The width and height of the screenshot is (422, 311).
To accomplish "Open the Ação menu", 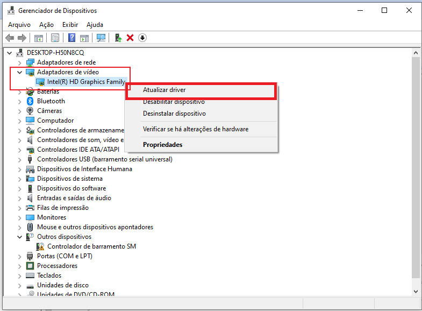I will coord(46,25).
